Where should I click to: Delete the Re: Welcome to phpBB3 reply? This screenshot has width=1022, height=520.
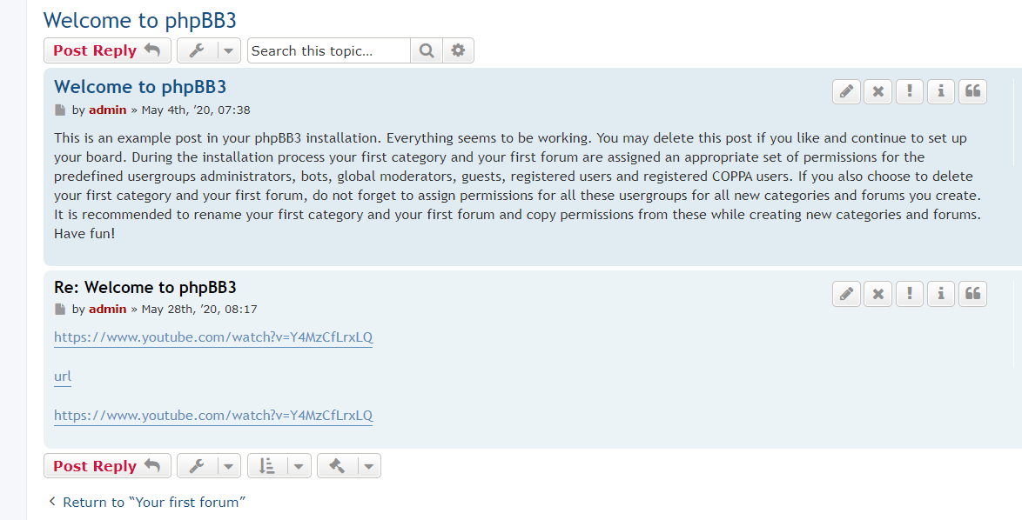(878, 294)
